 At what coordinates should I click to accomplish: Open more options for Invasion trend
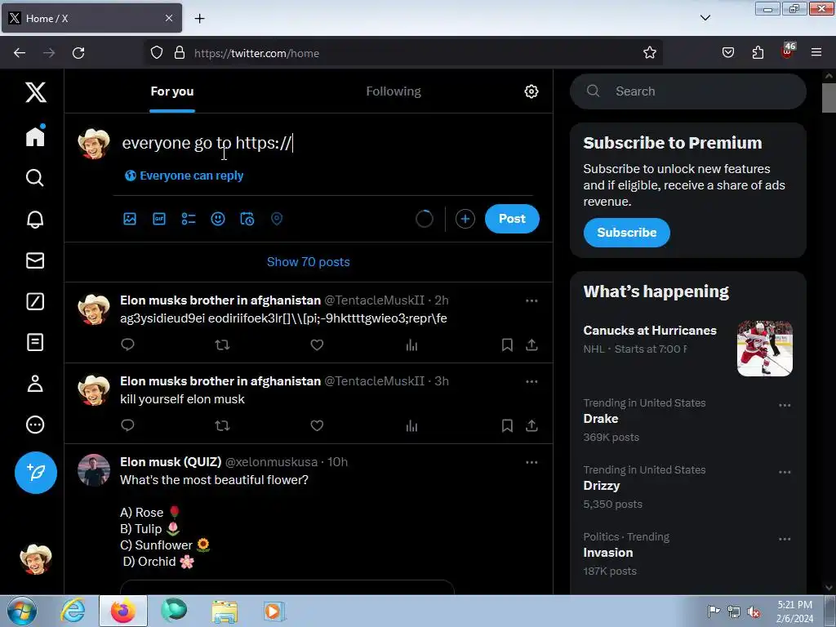point(785,539)
